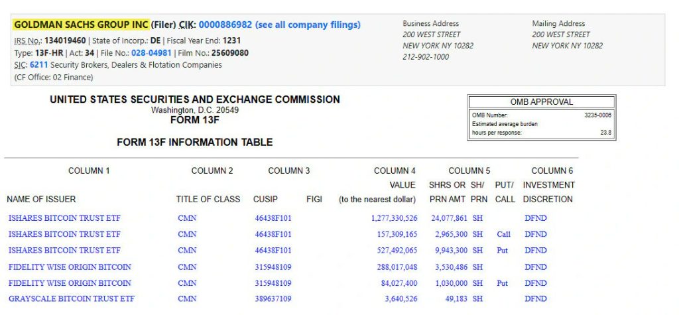Click shares amount 24,077,861
679x315 pixels.
(x=449, y=218)
